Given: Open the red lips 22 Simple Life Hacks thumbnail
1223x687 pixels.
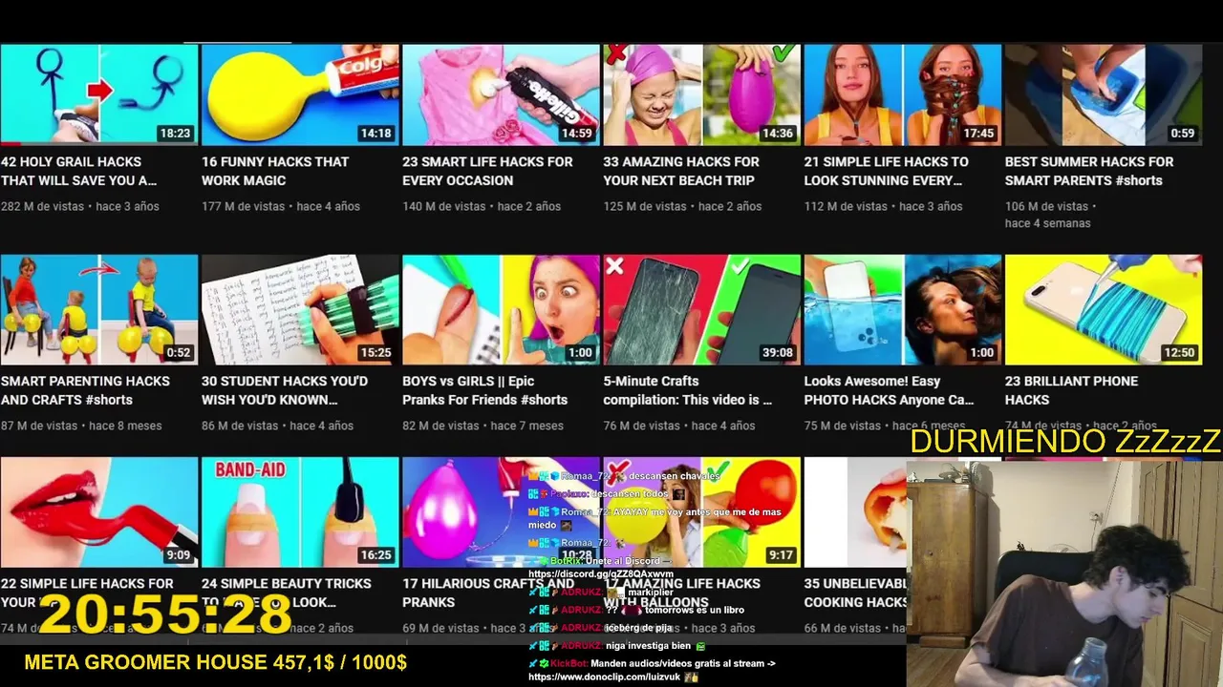Looking at the screenshot, I should click(99, 511).
